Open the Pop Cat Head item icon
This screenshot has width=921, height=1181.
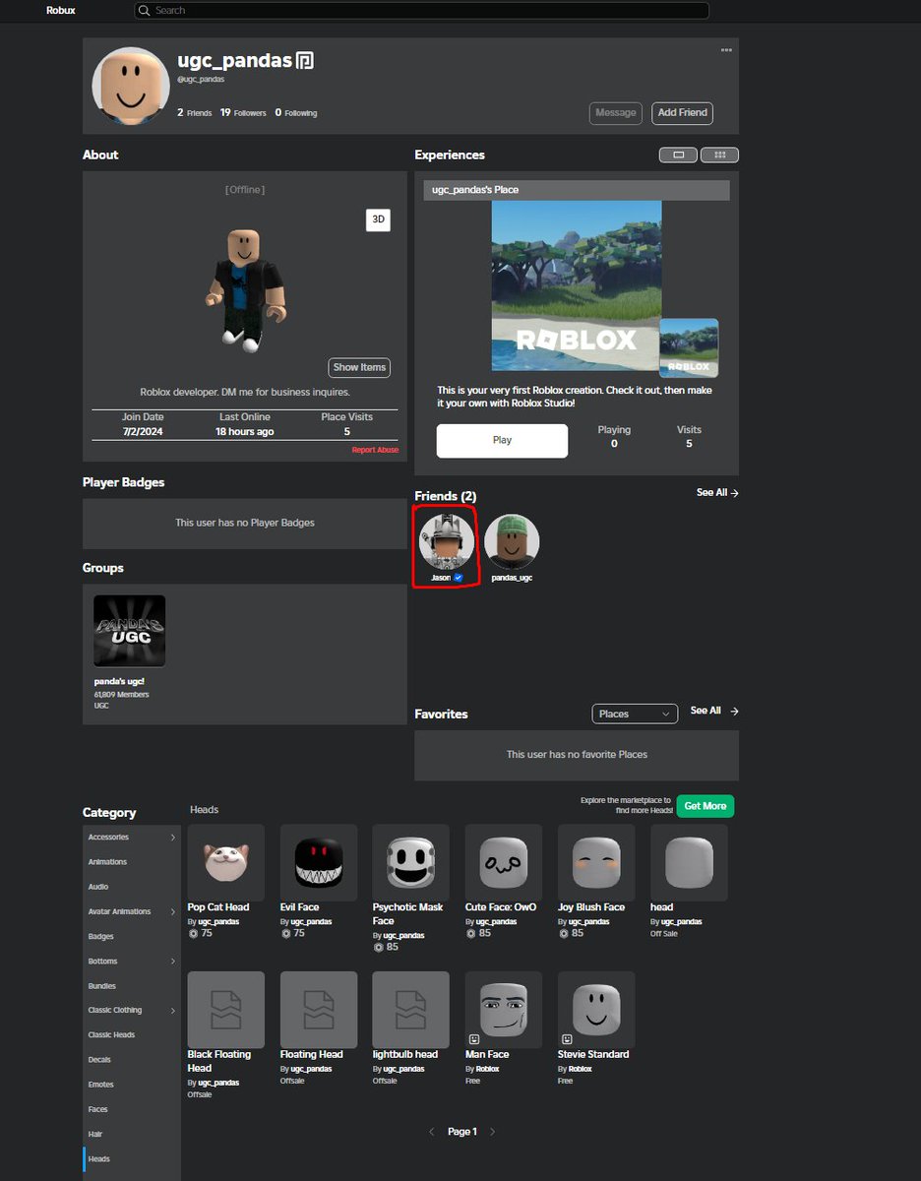point(226,862)
